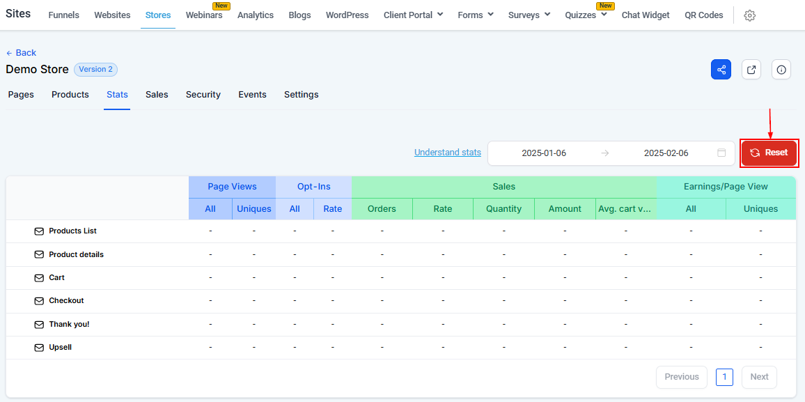This screenshot has width=805, height=402.
Task: Open QR Codes in top navigation
Action: 704,15
